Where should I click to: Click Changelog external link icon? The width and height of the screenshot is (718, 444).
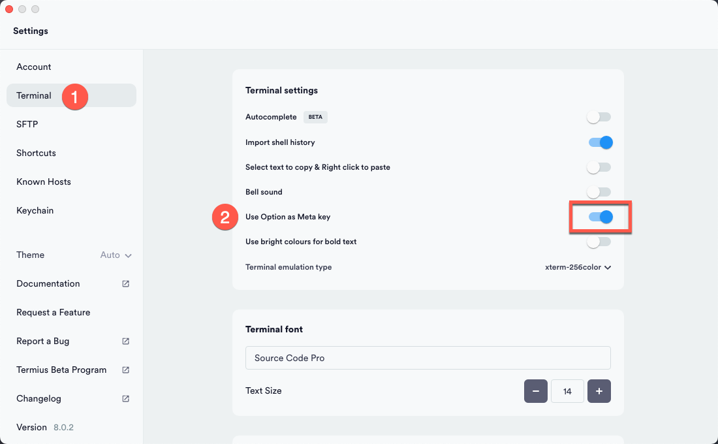pyautogui.click(x=125, y=399)
